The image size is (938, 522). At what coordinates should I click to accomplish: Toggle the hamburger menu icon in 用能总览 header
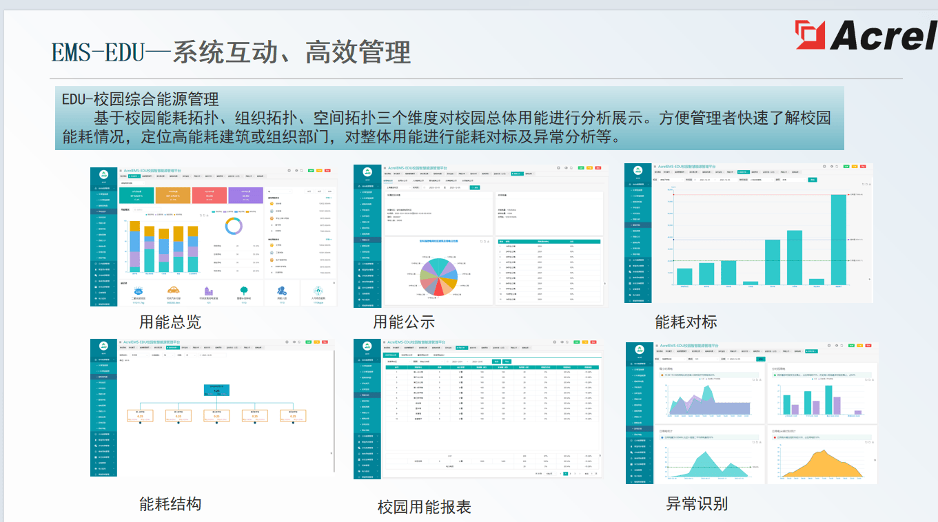121,169
